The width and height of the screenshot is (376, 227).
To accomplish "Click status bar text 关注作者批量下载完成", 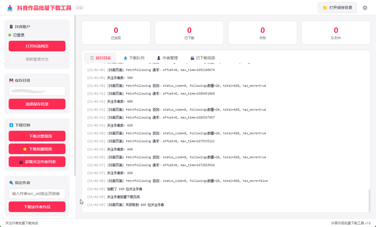I will point(22,223).
